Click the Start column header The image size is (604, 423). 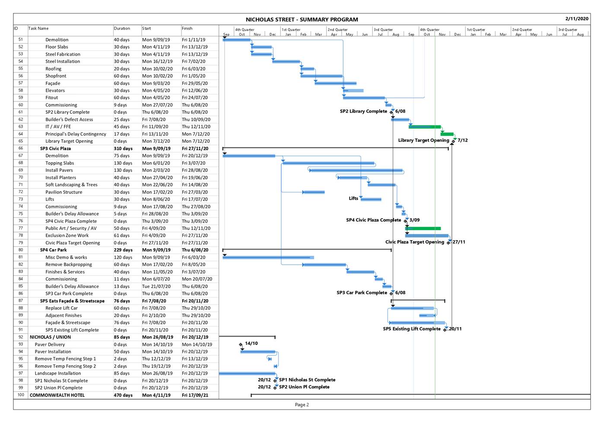pos(147,28)
